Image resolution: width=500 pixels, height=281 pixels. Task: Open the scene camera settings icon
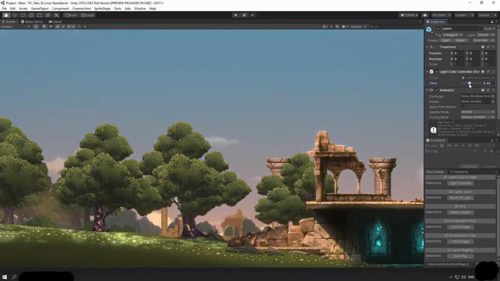(x=344, y=27)
